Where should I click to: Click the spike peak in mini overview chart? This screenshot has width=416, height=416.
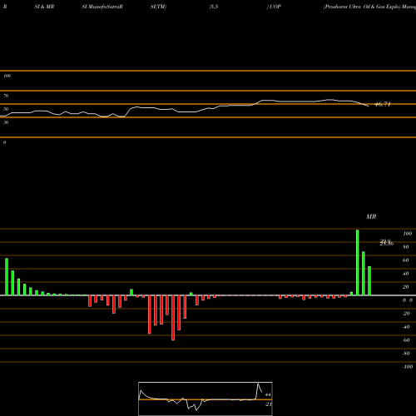point(258,384)
